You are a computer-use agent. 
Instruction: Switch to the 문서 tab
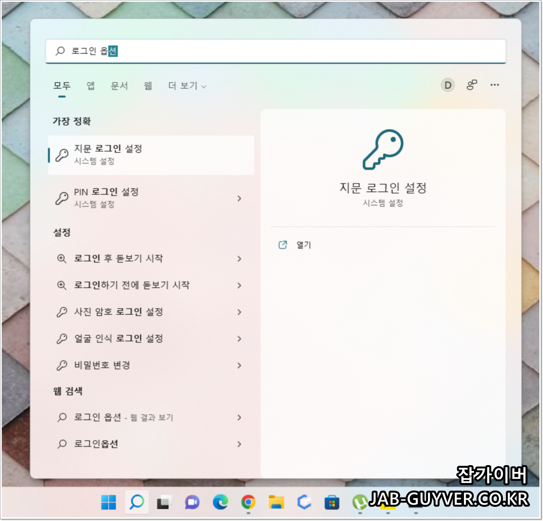119,86
